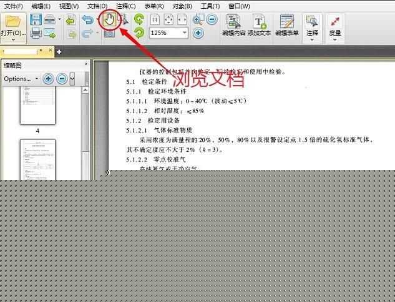Click the line 5.1.2.1 气体标准物质
Screen dimensions: 395x302
tap(159, 130)
